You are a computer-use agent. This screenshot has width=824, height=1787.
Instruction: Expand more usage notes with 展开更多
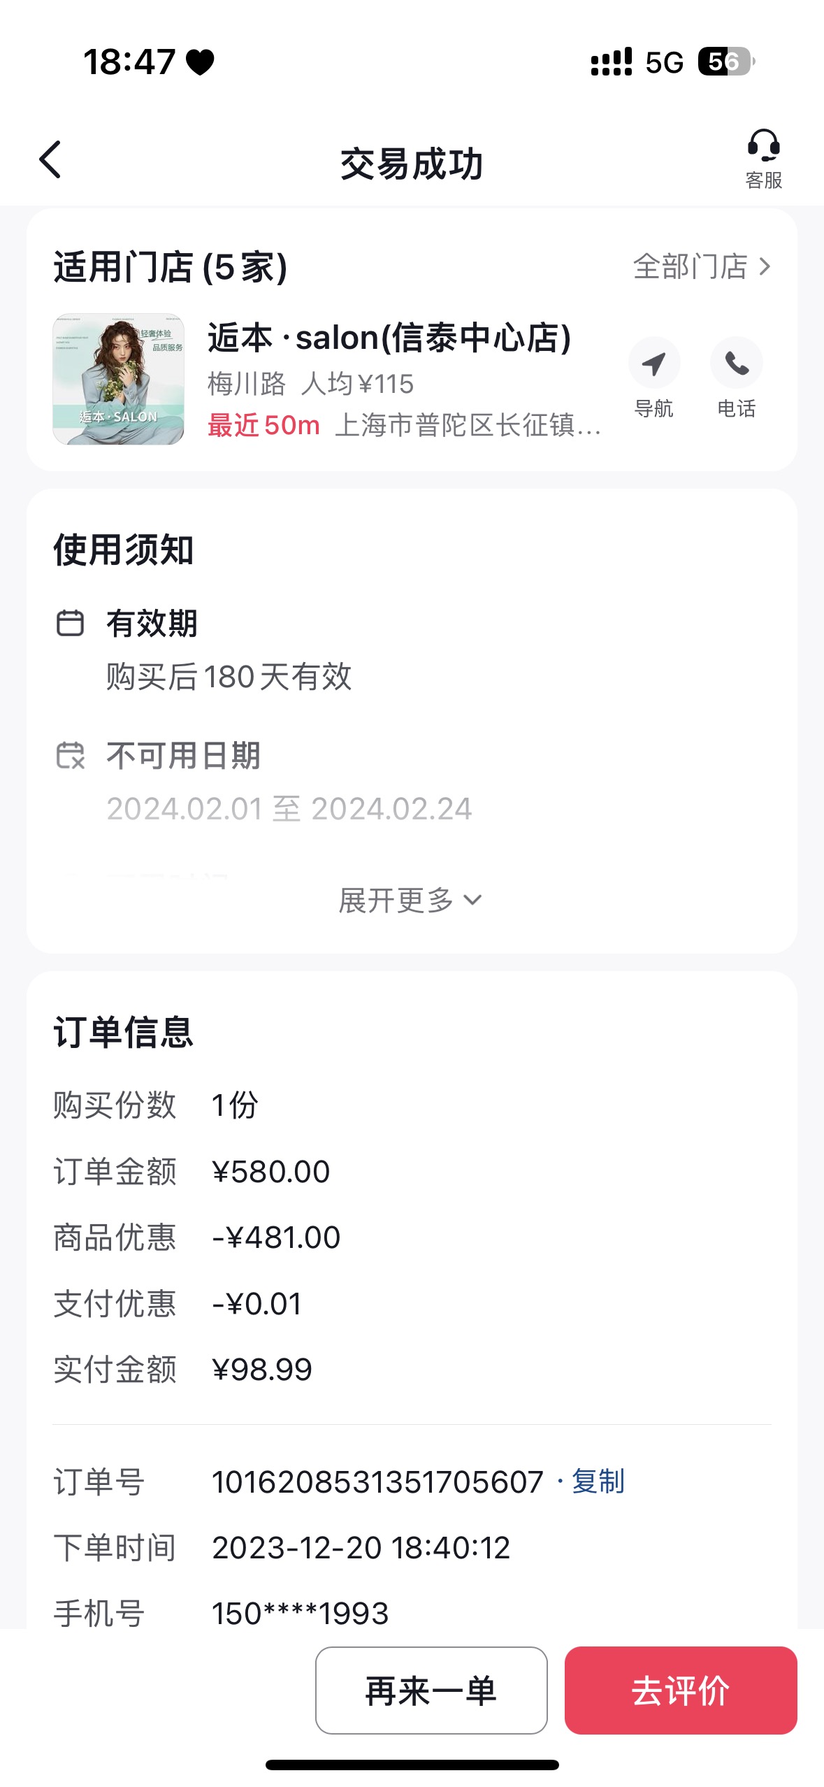coord(411,900)
